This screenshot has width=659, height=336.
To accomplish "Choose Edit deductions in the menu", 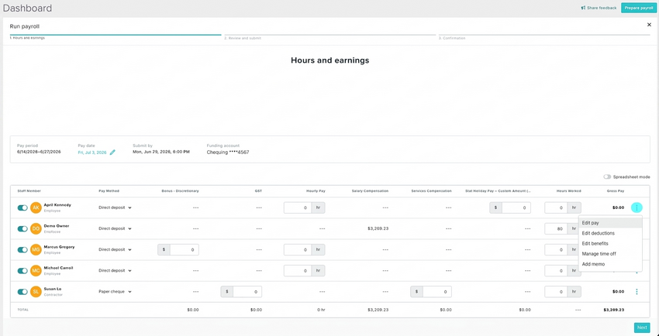I will [610, 233].
